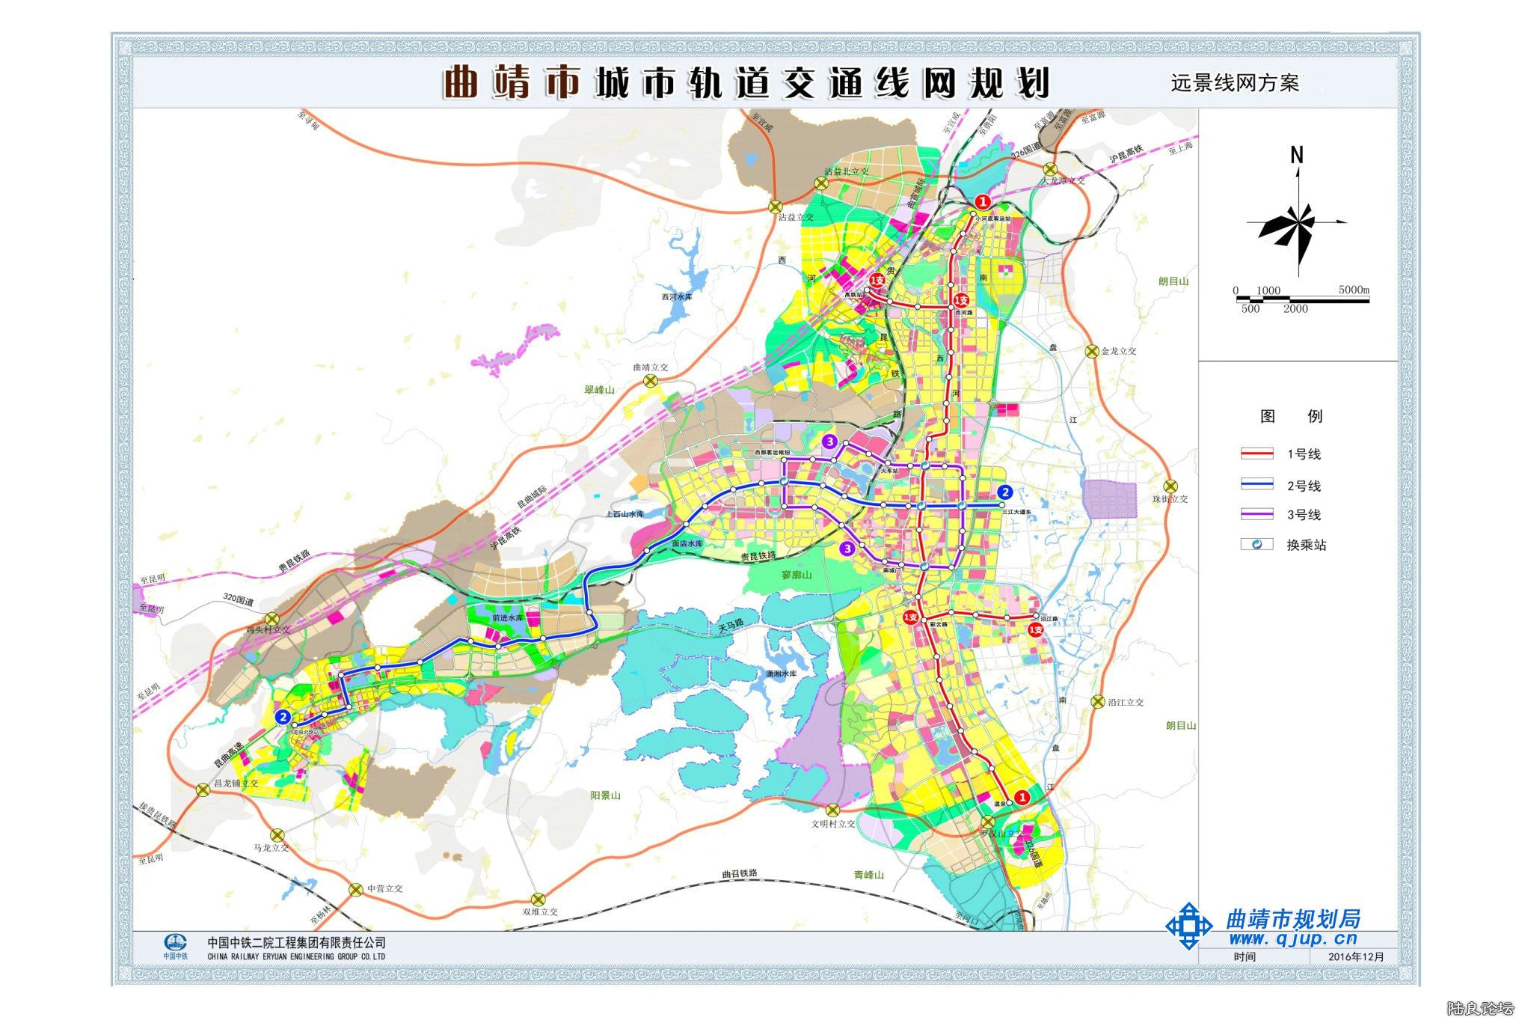This screenshot has height=1020, width=1519.
Task: Click the 远景线网方案 label
Action: click(x=1235, y=83)
